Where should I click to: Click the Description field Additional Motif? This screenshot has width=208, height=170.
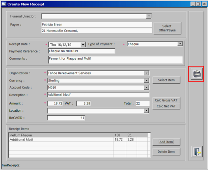[98, 94]
